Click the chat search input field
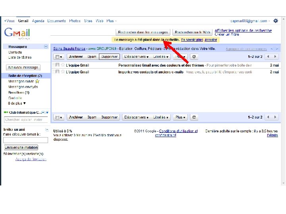286x214 pixels. coord(26,120)
